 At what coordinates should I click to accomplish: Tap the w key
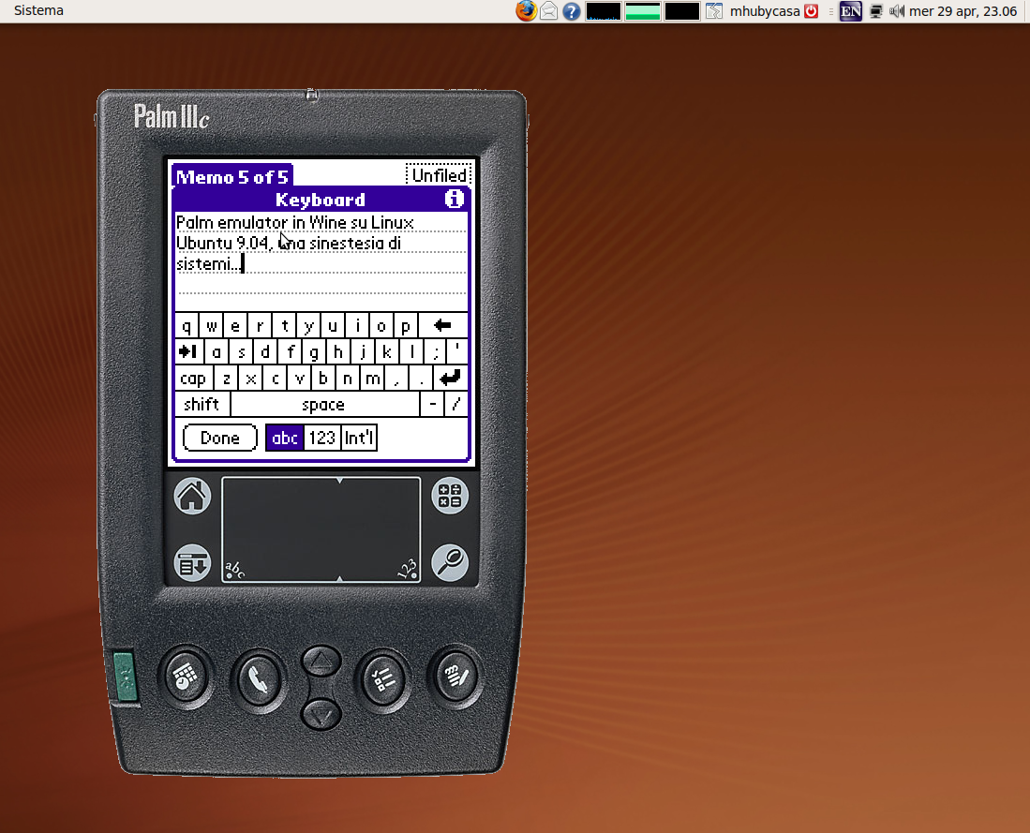tap(212, 325)
